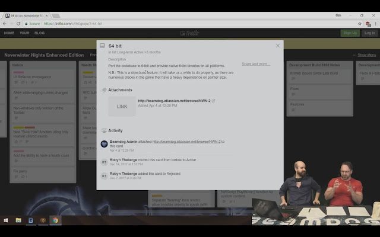Open Non-windows only version of Toolset card
Image resolution: width=380 pixels, height=237 pixels.
(x=43, y=113)
